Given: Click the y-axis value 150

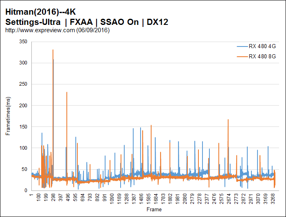Looking at the screenshot, I should tap(23, 126).
